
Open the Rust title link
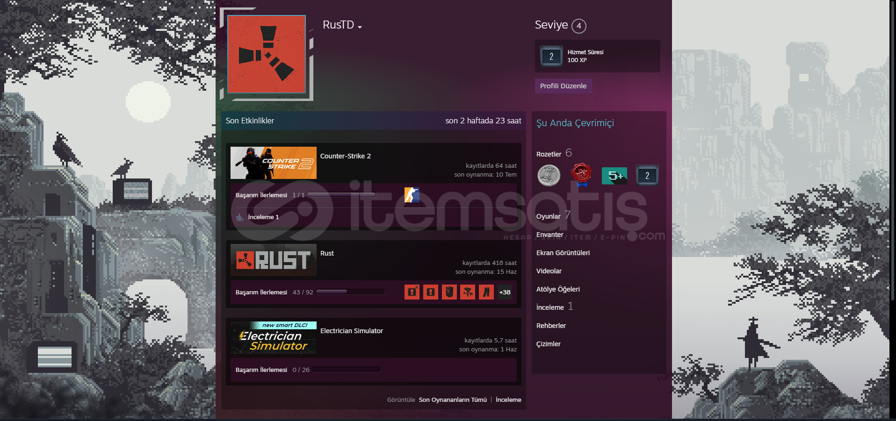pyautogui.click(x=327, y=253)
